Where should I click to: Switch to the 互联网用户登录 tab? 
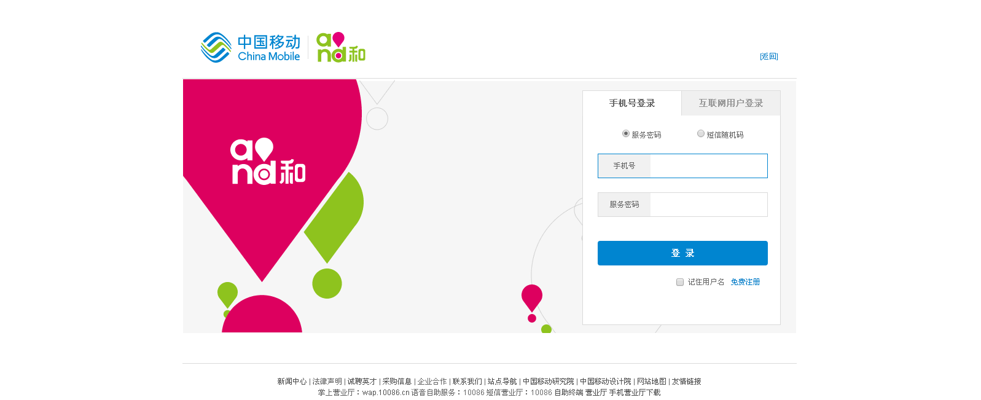pyautogui.click(x=731, y=103)
